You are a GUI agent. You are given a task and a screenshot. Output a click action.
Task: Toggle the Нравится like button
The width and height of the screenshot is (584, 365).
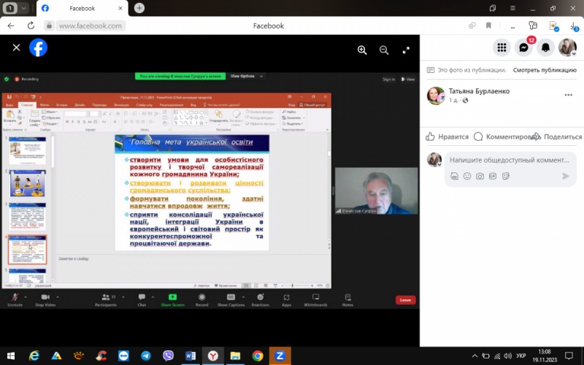tap(446, 137)
